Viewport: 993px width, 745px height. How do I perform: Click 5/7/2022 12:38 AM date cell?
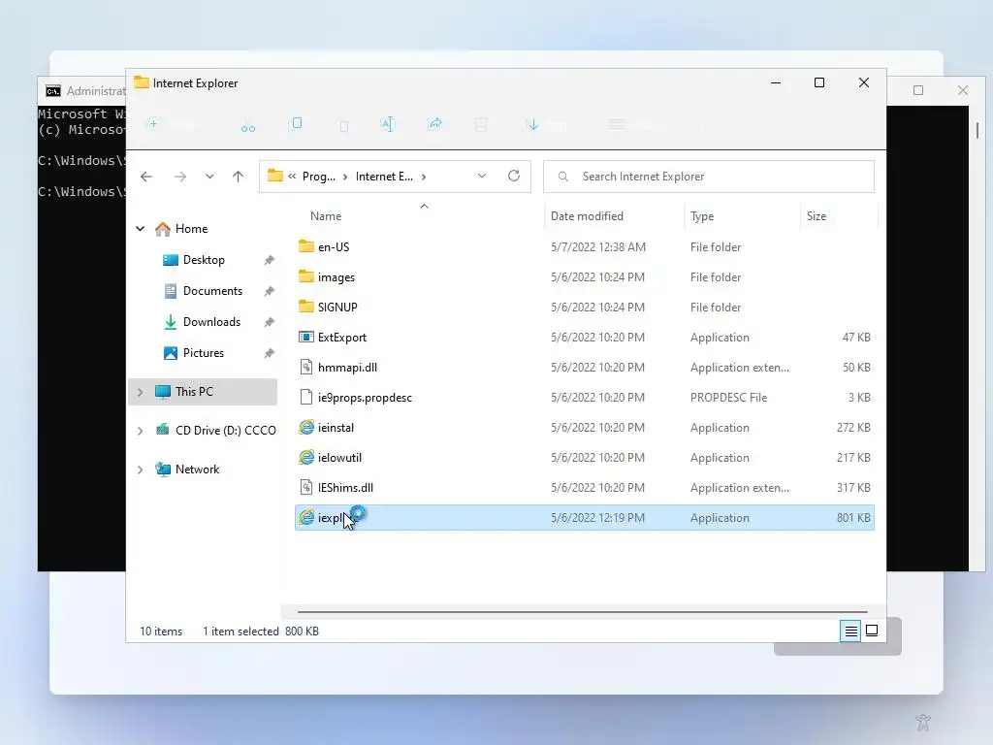click(x=597, y=247)
